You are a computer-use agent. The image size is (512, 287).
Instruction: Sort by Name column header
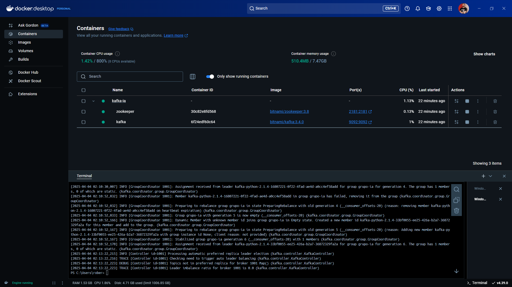tap(118, 90)
